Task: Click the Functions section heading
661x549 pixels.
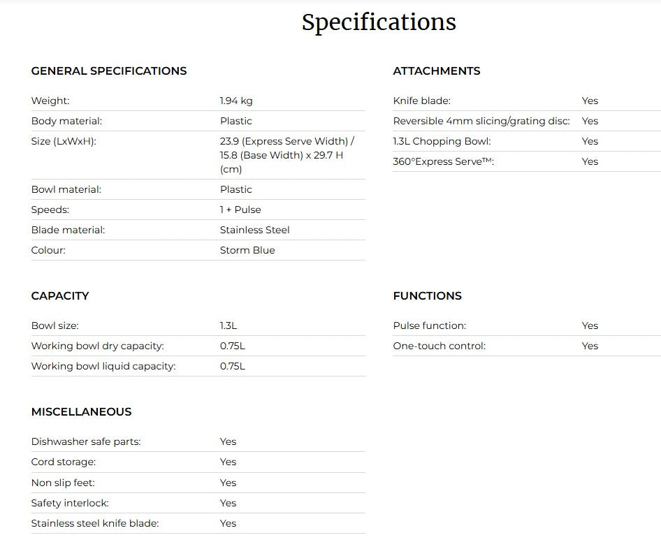Action: coord(428,295)
